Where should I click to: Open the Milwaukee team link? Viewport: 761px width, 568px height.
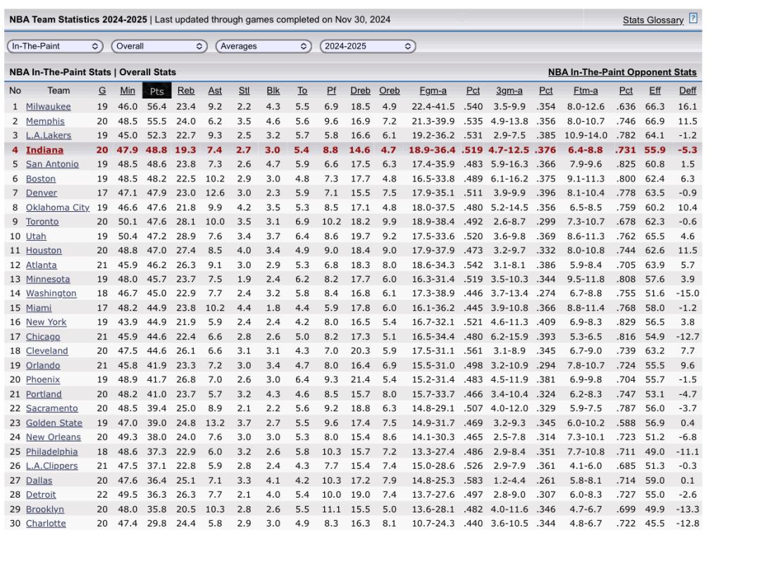[48, 107]
